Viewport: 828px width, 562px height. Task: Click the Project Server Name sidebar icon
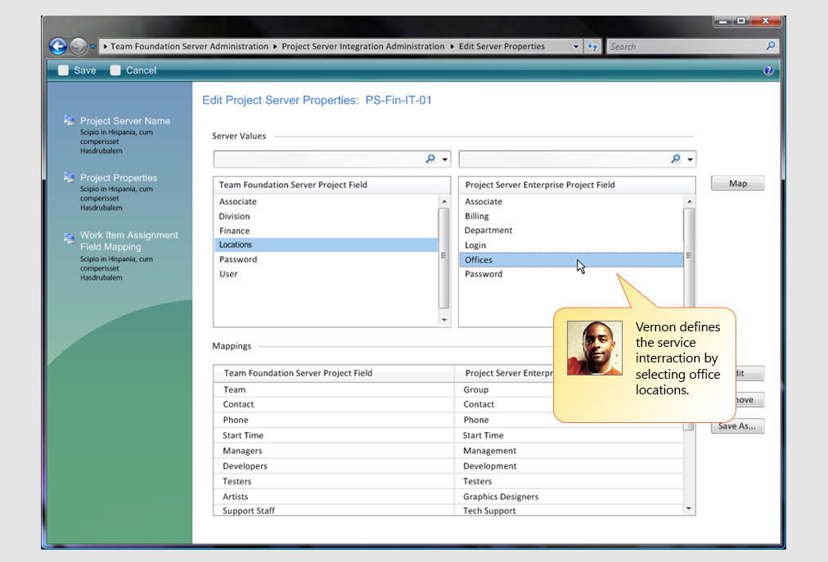click(x=70, y=121)
